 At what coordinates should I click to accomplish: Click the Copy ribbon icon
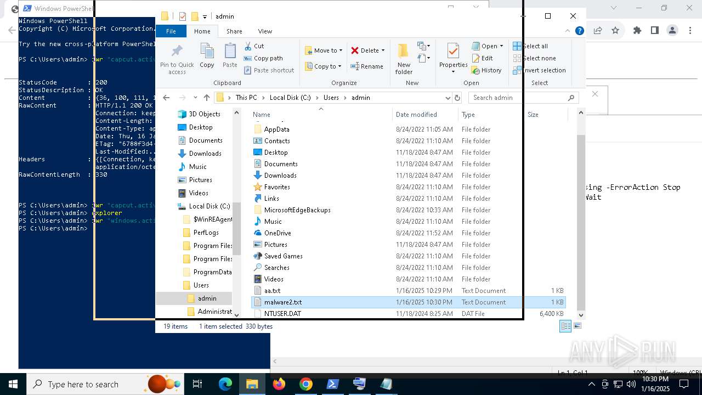207,55
